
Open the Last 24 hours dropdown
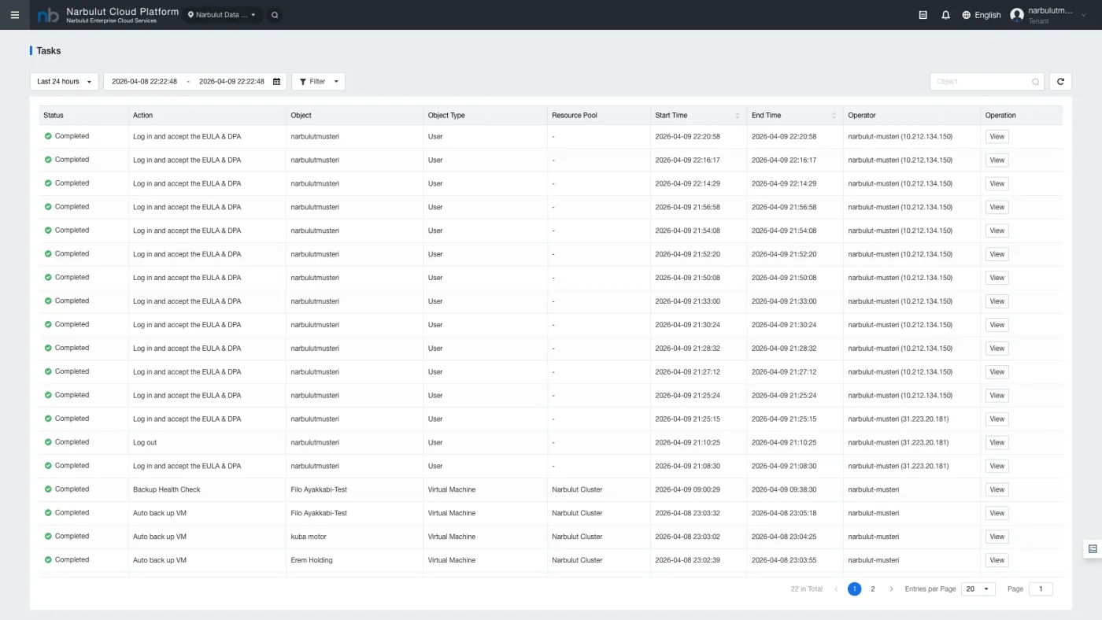point(65,82)
